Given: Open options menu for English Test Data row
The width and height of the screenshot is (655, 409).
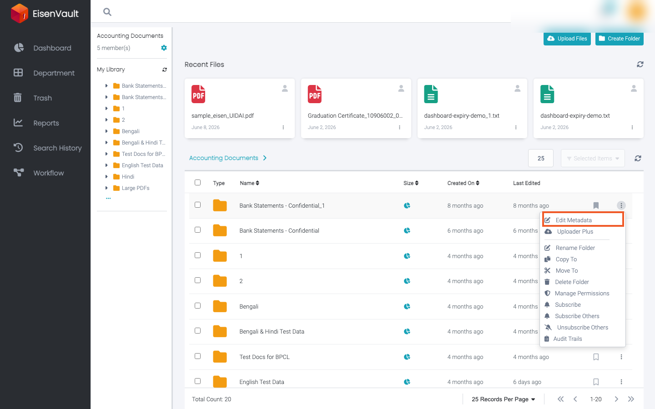Looking at the screenshot, I should pyautogui.click(x=621, y=382).
